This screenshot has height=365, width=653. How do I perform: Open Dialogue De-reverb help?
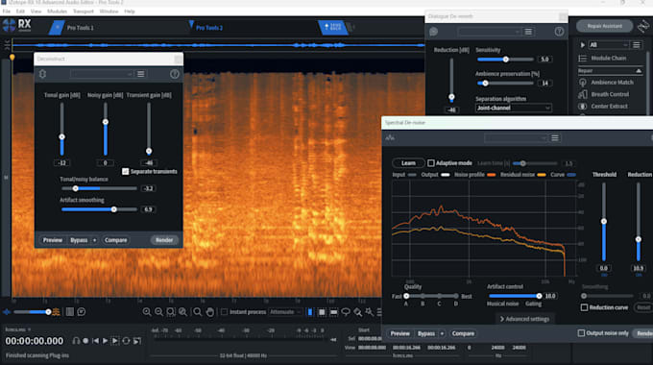559,32
